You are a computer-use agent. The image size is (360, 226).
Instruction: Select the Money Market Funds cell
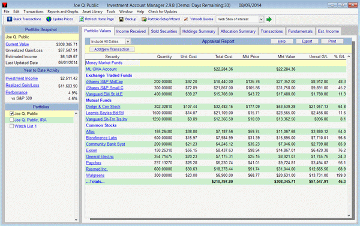pyautogui.click(x=112, y=63)
